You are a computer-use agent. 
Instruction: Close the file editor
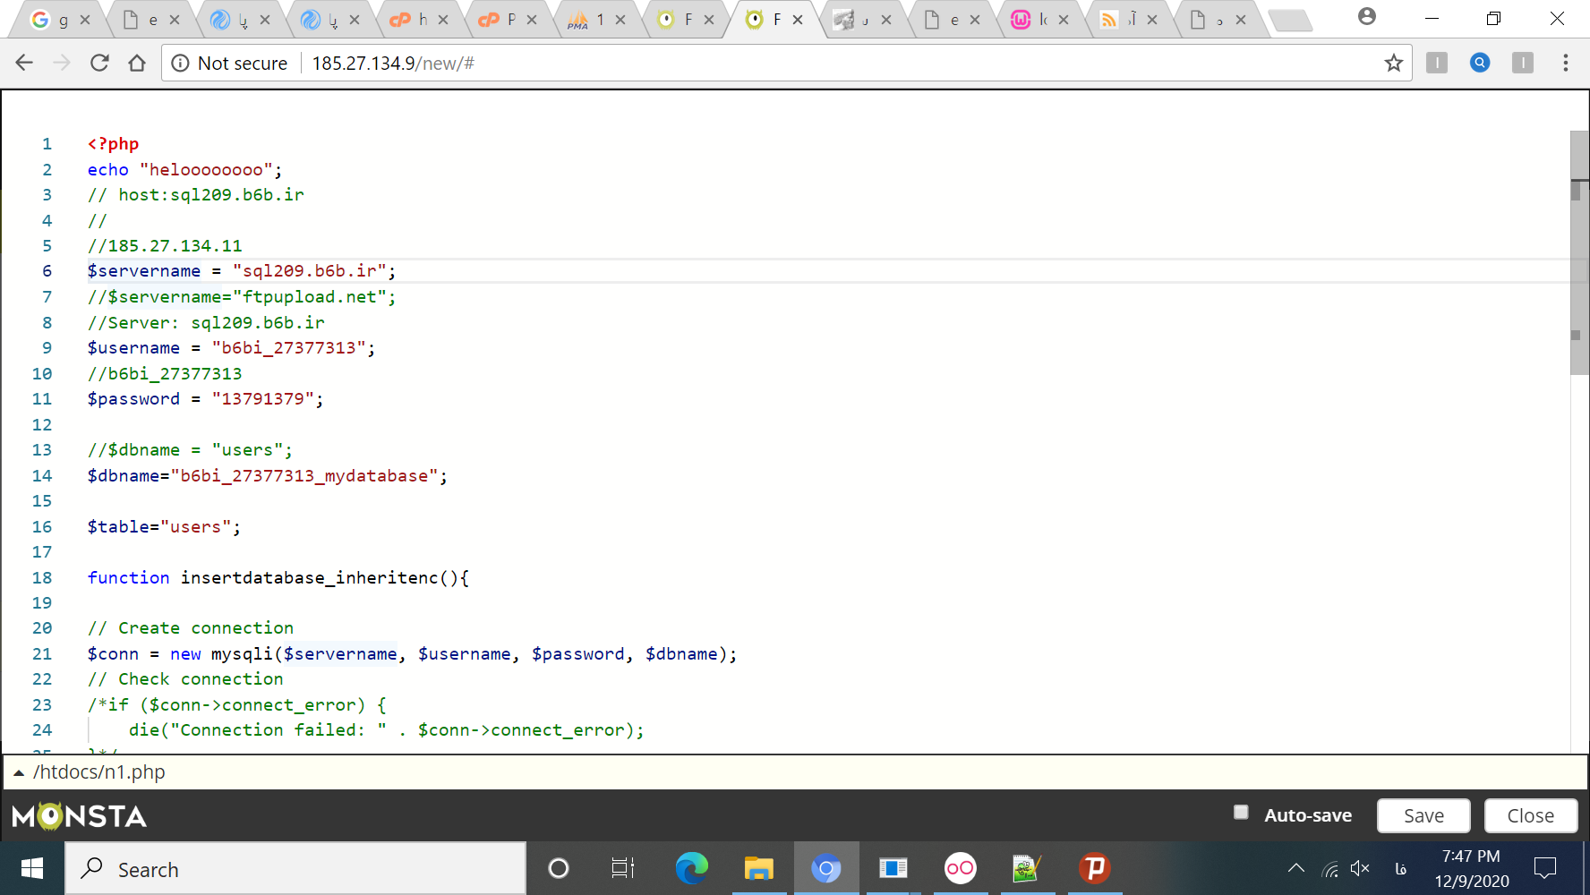point(1531,815)
